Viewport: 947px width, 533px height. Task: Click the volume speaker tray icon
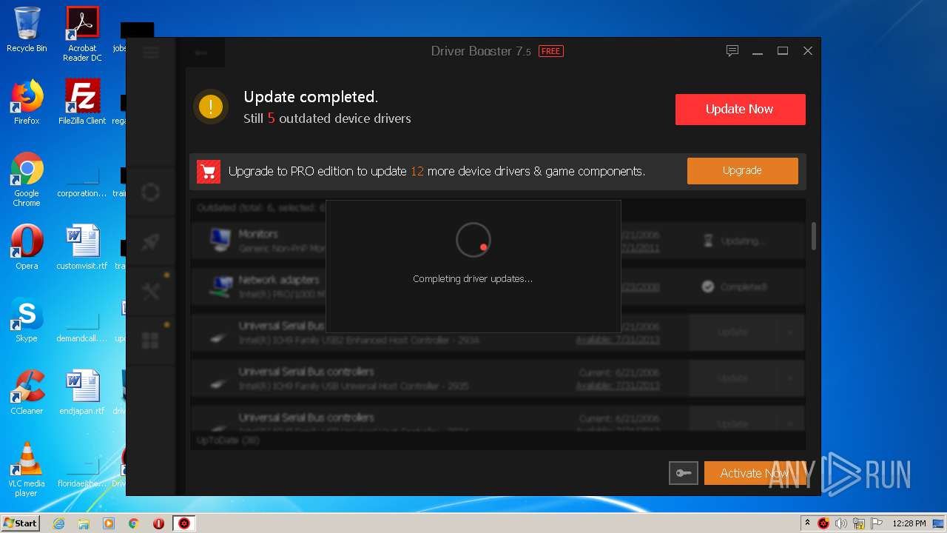pyautogui.click(x=840, y=523)
